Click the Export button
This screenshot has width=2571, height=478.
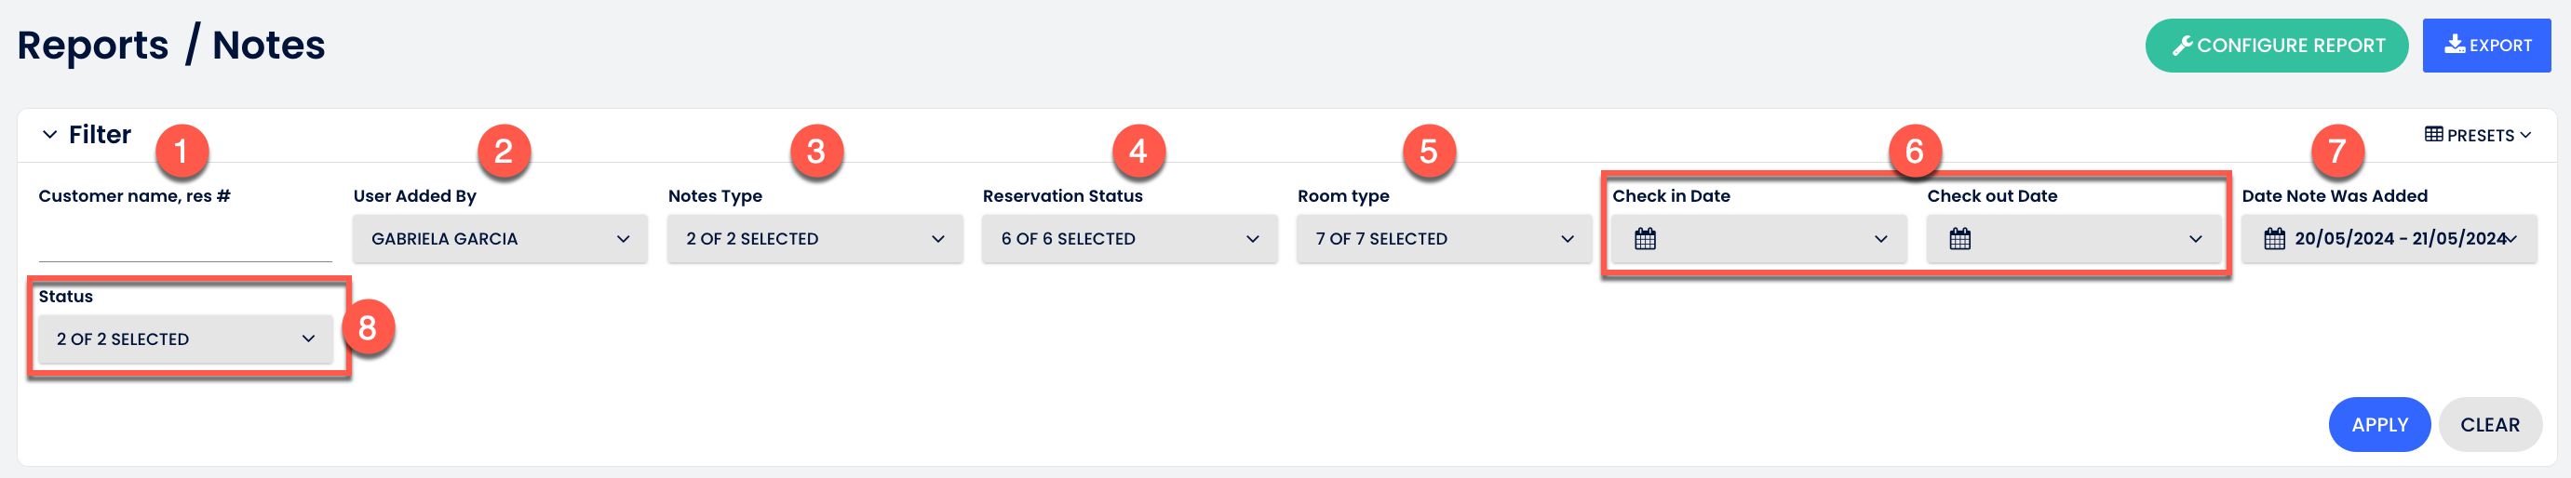[2486, 45]
